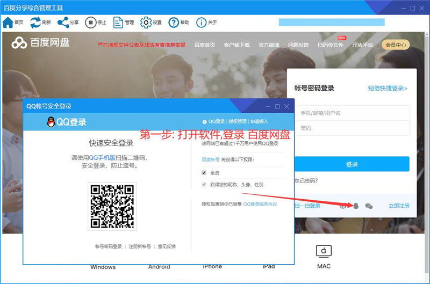430x284 pixels.
Task: Choose WeChat login icon in Baidu panel
Action: click(369, 206)
